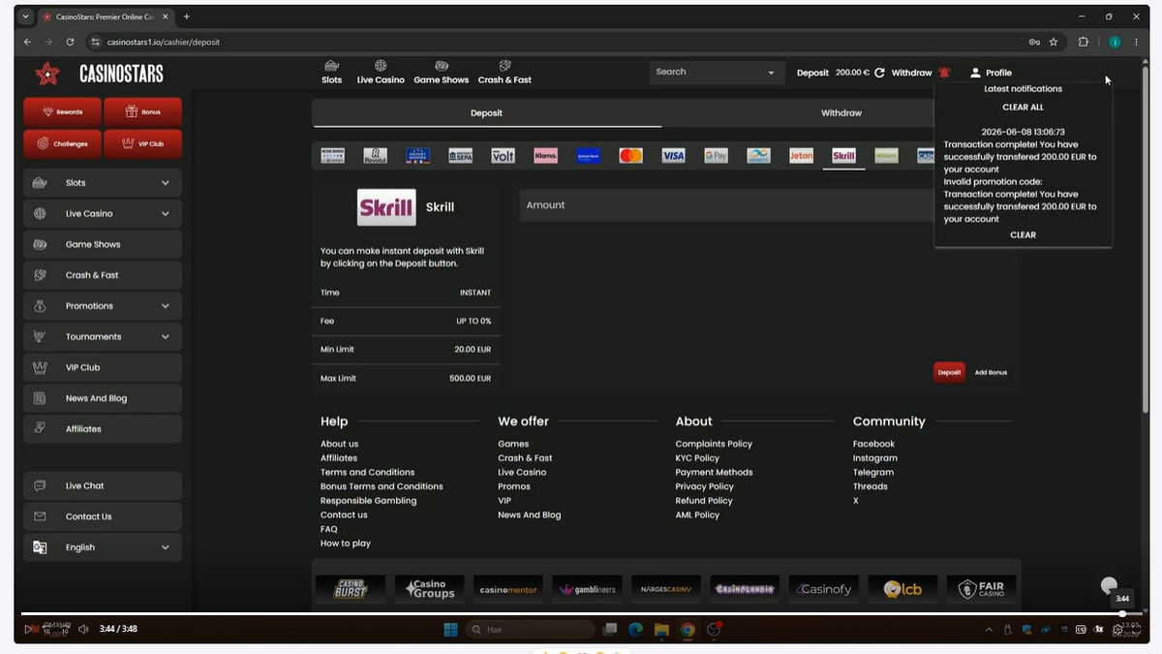The height and width of the screenshot is (654, 1162).
Task: Click the Windows taskbar search box
Action: click(x=531, y=630)
